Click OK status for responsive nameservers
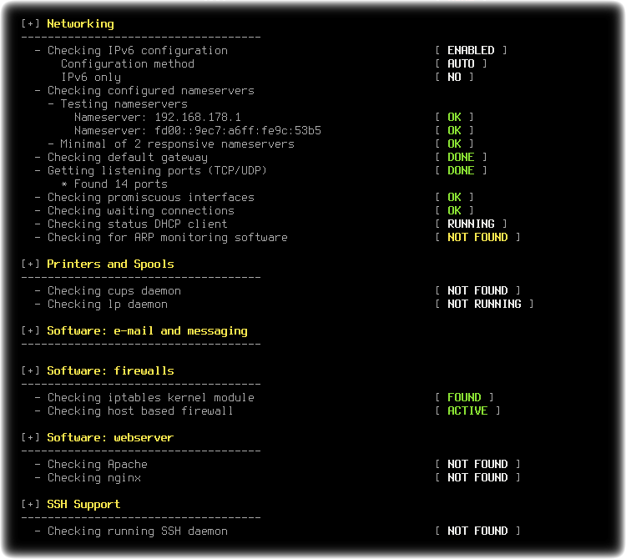 [x=454, y=144]
